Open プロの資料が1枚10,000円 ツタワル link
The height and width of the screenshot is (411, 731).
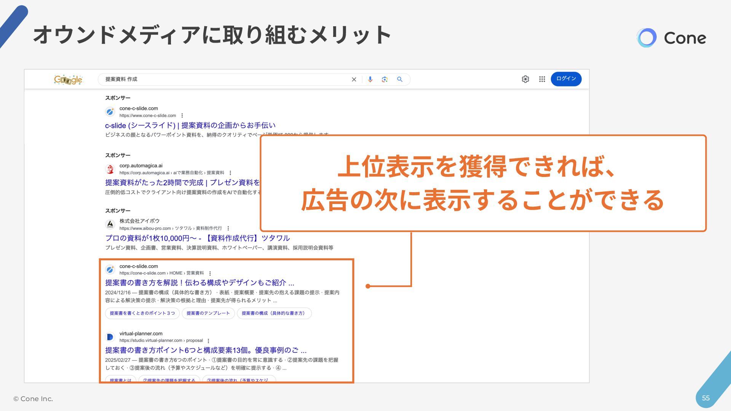point(197,238)
